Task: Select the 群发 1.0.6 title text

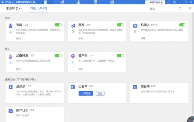Action: (x=84, y=25)
